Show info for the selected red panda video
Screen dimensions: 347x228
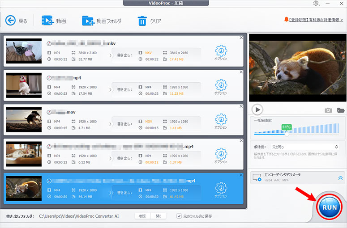click(49, 181)
